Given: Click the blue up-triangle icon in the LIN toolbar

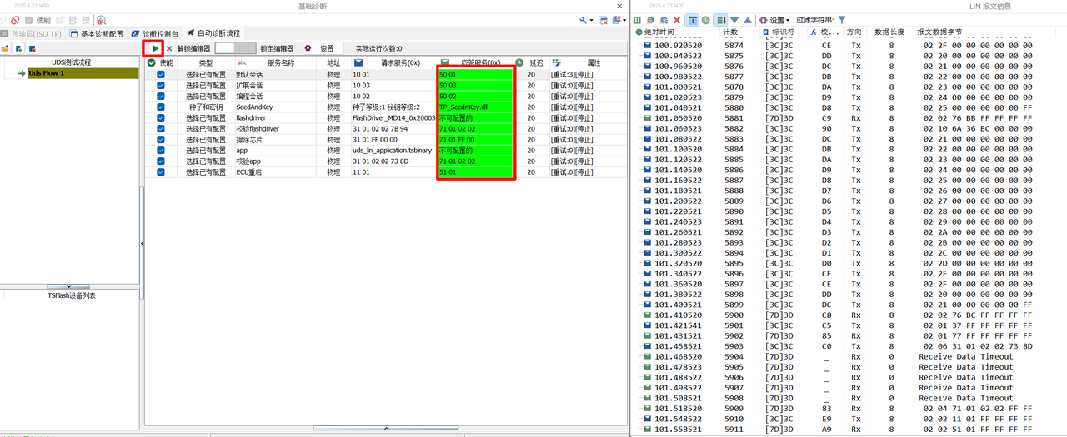Looking at the screenshot, I should [x=748, y=20].
